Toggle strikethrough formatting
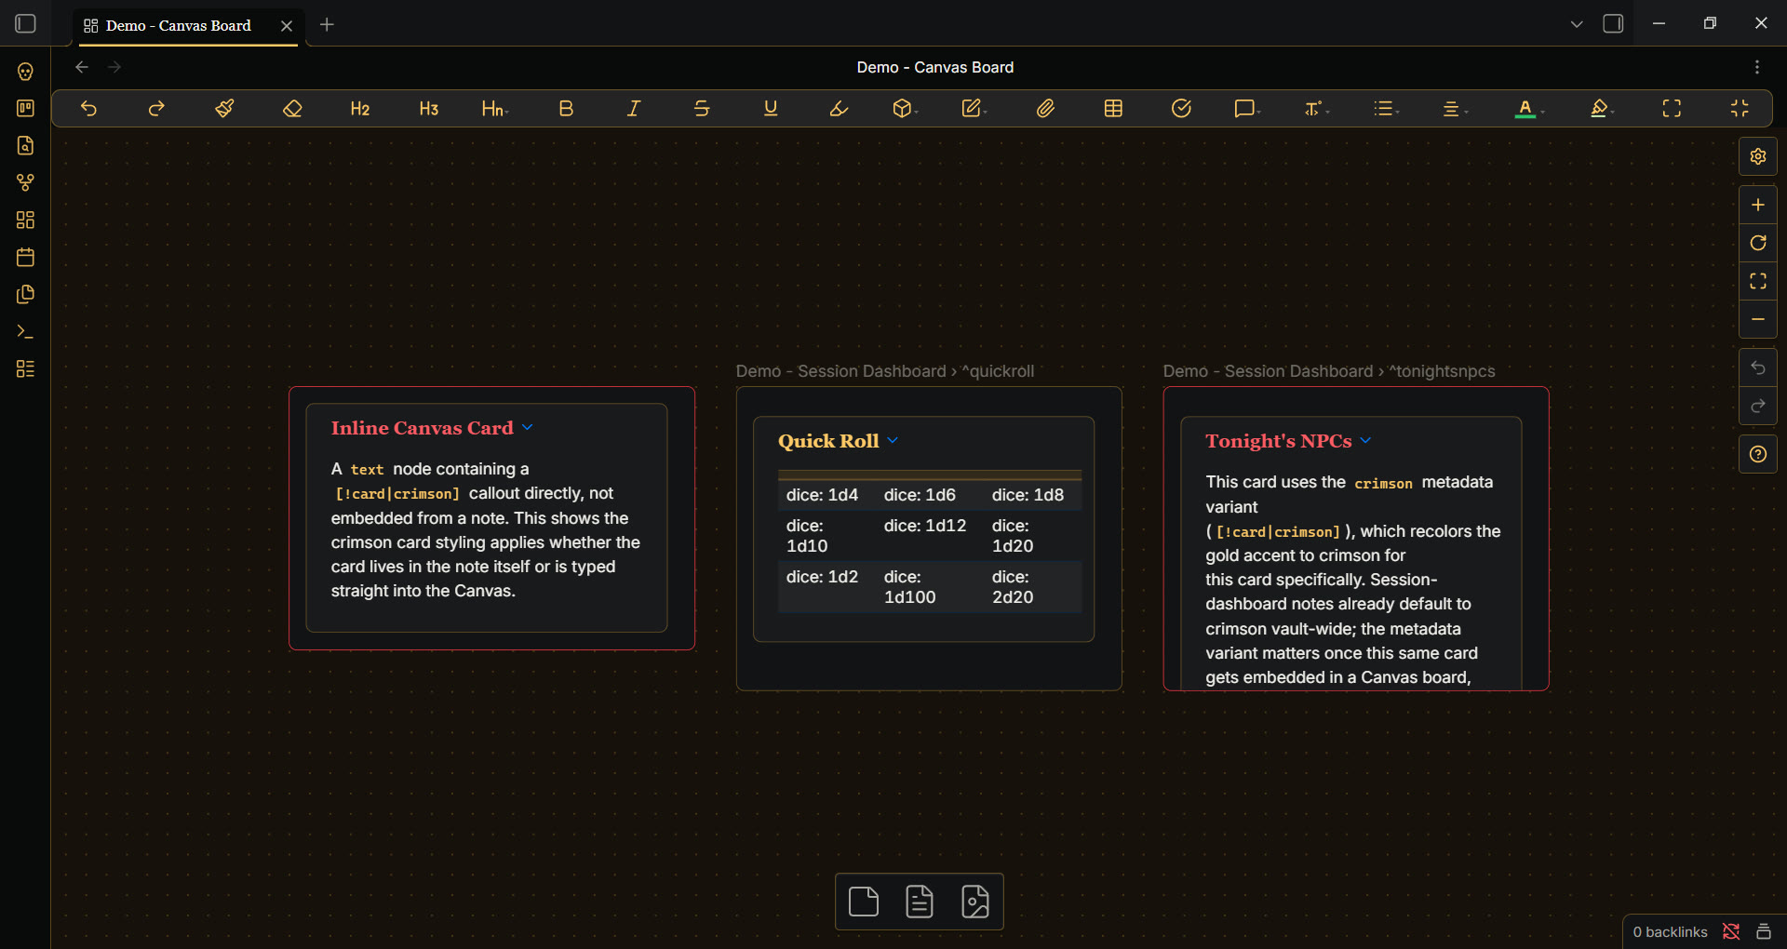This screenshot has height=949, width=1787. (702, 109)
